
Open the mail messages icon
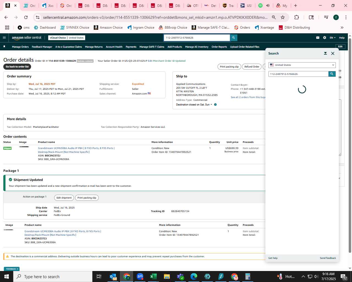coord(318,38)
